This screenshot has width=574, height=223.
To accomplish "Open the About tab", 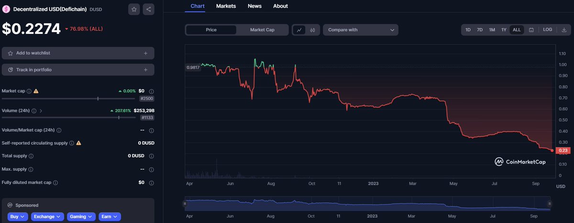I will coord(280,6).
